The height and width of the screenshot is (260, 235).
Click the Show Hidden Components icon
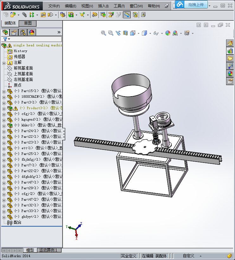[62, 15]
